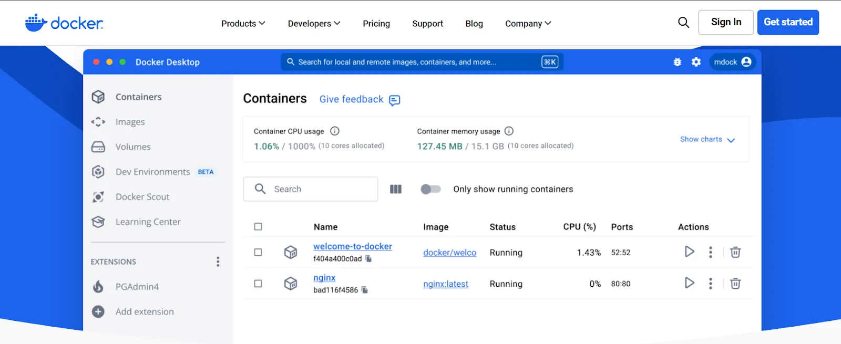Click the Learning Center graduation cap icon
The height and width of the screenshot is (344, 841).
click(x=98, y=222)
